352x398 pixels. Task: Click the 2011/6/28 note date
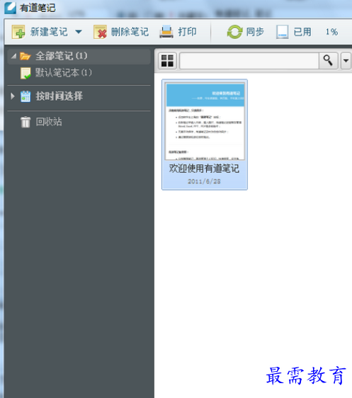coord(204,181)
